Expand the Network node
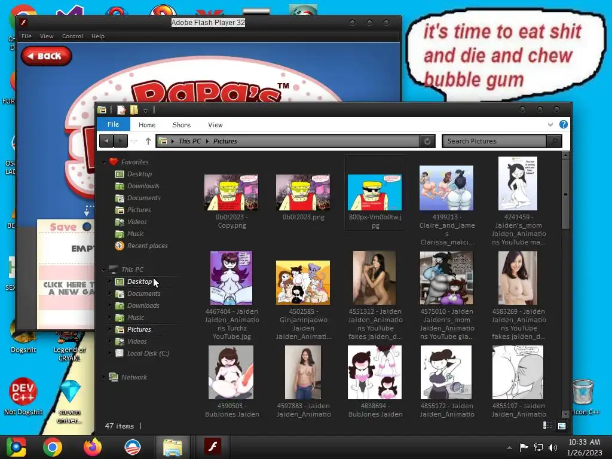612x459 pixels. pos(104,377)
